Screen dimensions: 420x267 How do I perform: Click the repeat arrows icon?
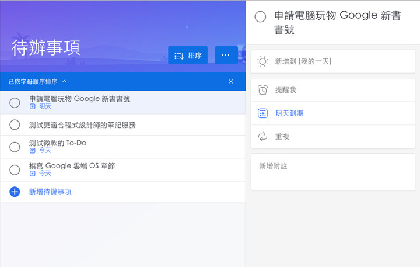pyautogui.click(x=262, y=137)
